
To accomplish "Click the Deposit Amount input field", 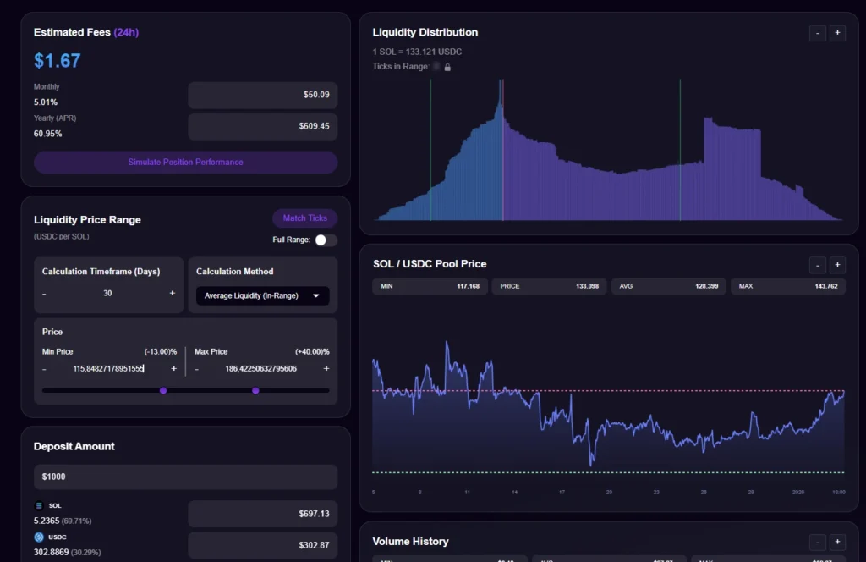I will (x=185, y=477).
